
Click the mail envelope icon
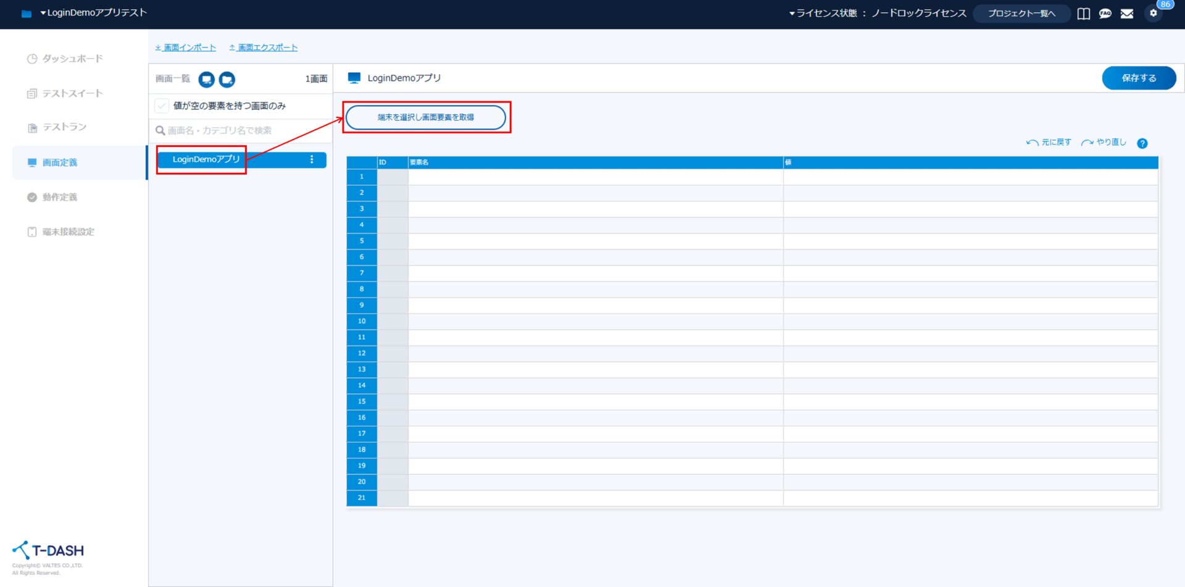tap(1126, 14)
